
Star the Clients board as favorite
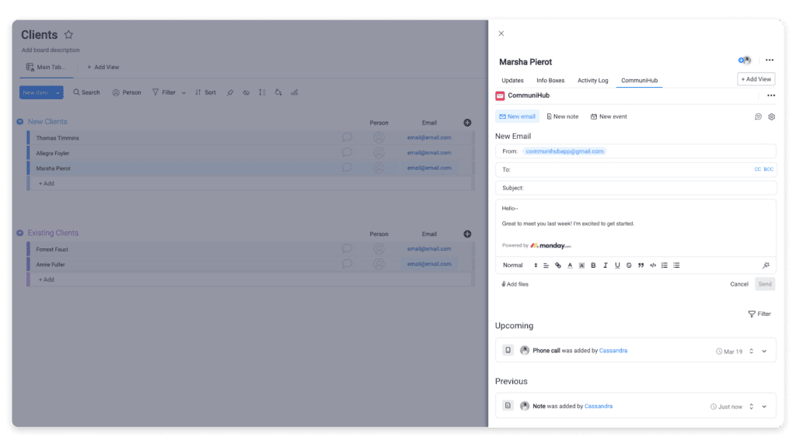[x=68, y=34]
